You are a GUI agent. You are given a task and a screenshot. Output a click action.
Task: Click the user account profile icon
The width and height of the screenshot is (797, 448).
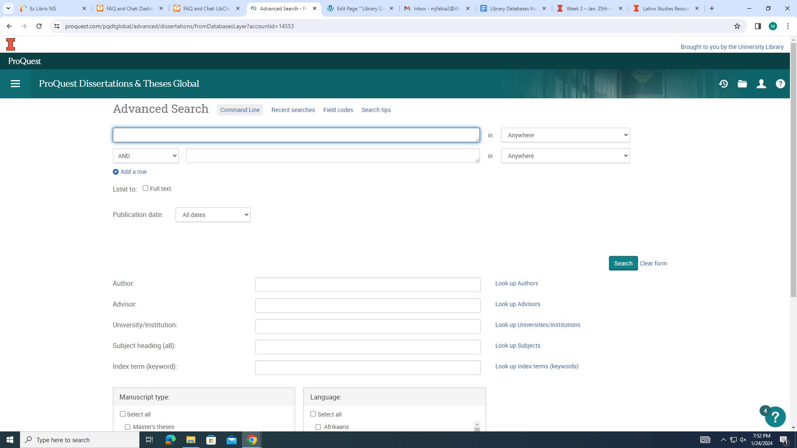click(761, 84)
